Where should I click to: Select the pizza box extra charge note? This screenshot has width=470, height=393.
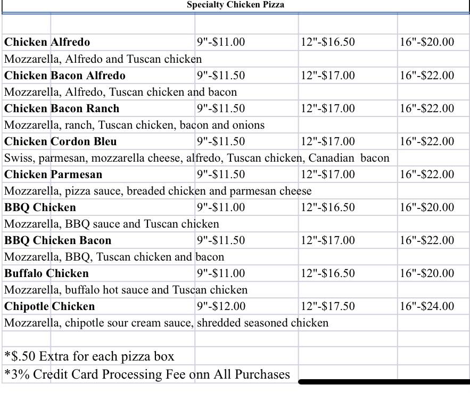(89, 356)
